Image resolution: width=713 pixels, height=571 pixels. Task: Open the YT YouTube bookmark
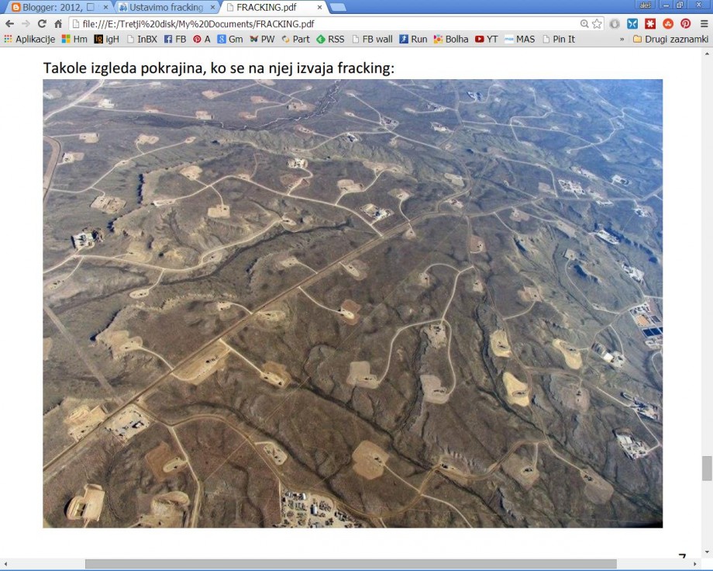pos(487,39)
